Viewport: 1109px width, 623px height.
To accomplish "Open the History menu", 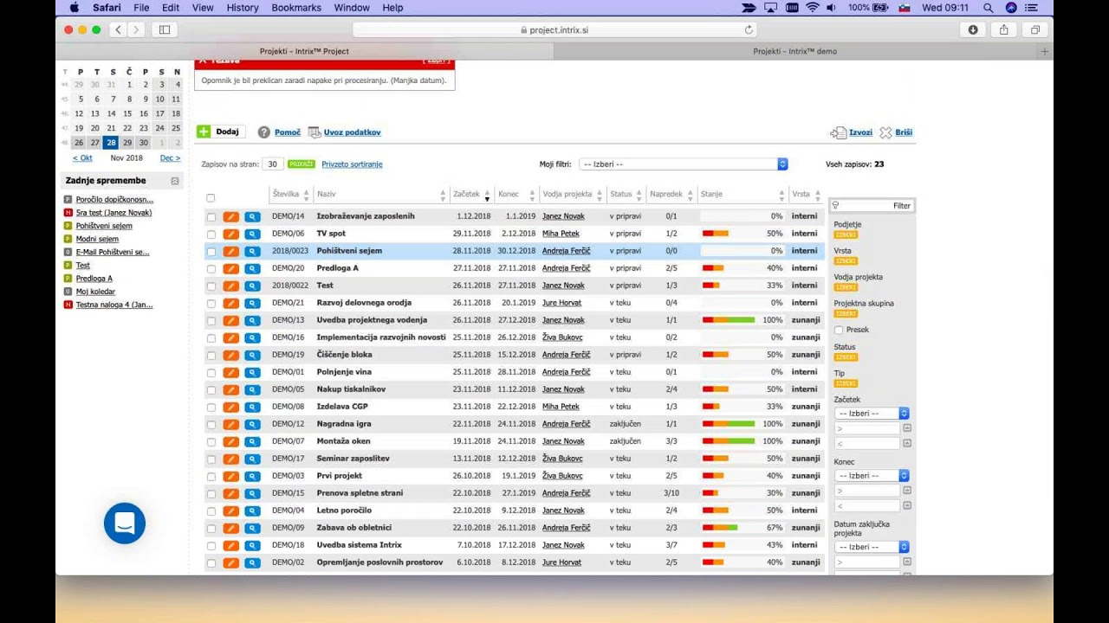I will point(243,8).
